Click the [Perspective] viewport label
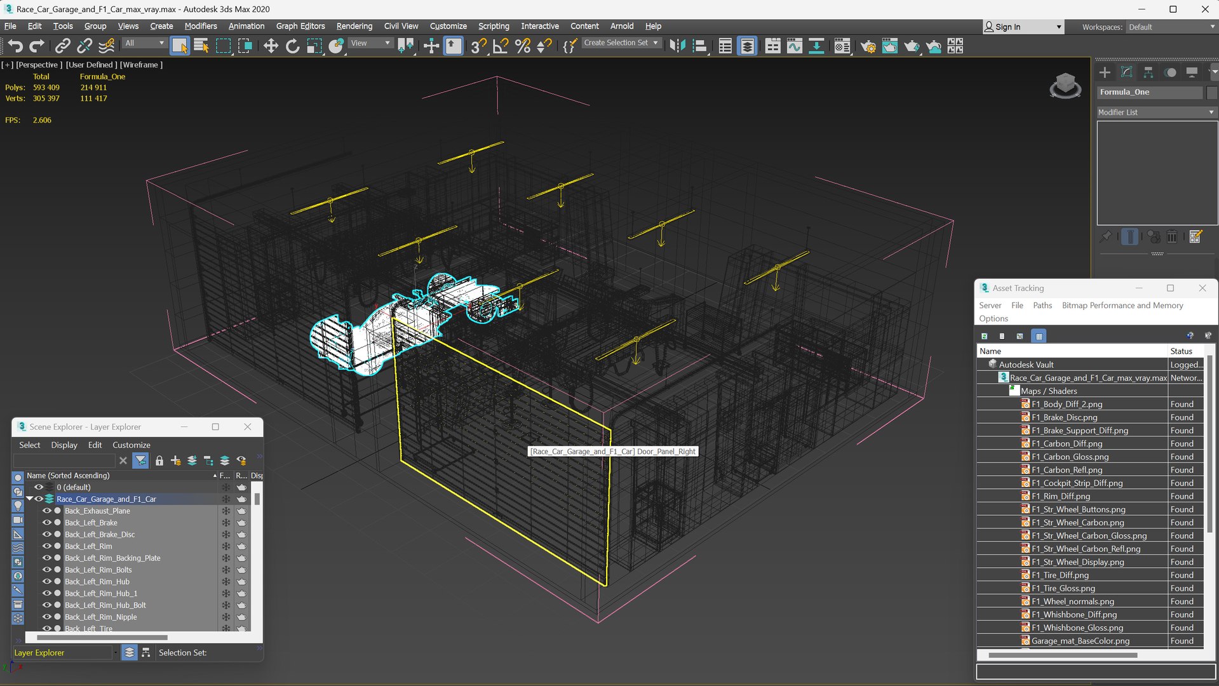1219x686 pixels. click(x=39, y=65)
